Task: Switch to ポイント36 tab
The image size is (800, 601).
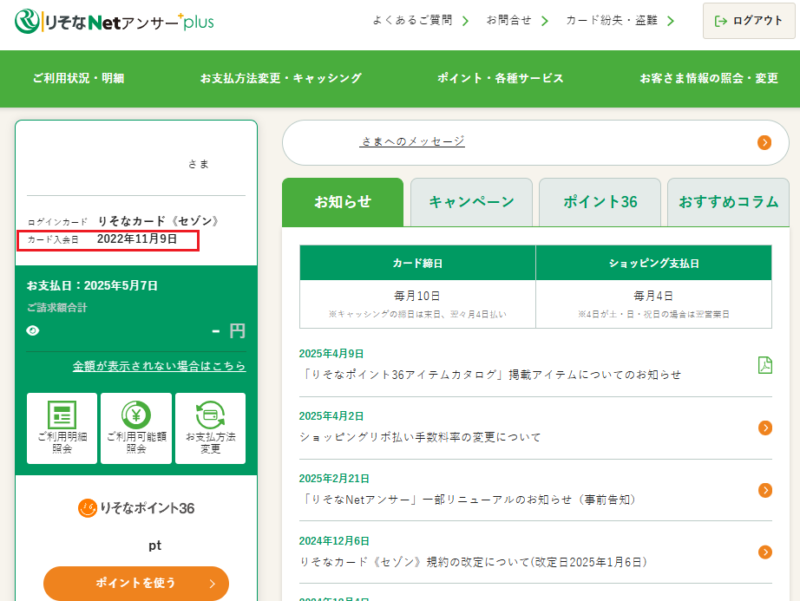Action: pos(600,202)
